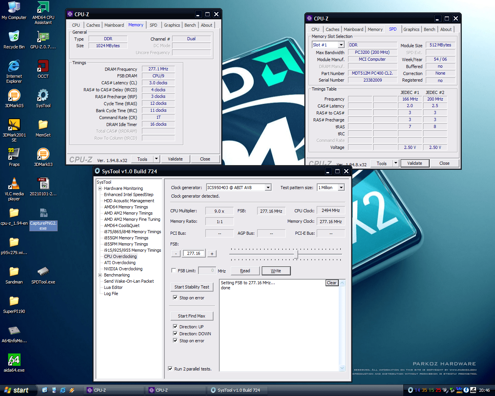Launch SPDTool.exe from the desktop
Screen dimensions: 495x396
click(x=43, y=275)
